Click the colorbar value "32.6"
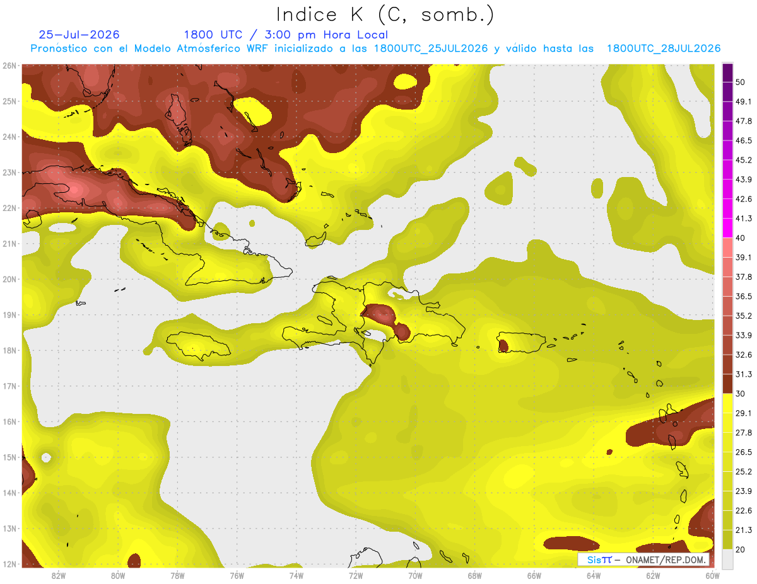This screenshot has height=584, width=757. click(744, 355)
